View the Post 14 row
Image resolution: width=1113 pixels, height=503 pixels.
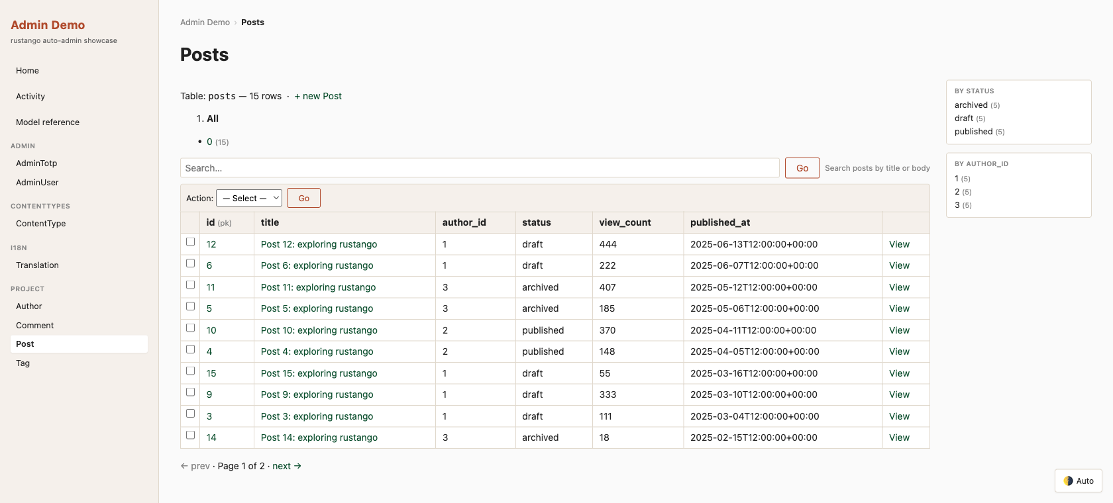click(x=899, y=437)
